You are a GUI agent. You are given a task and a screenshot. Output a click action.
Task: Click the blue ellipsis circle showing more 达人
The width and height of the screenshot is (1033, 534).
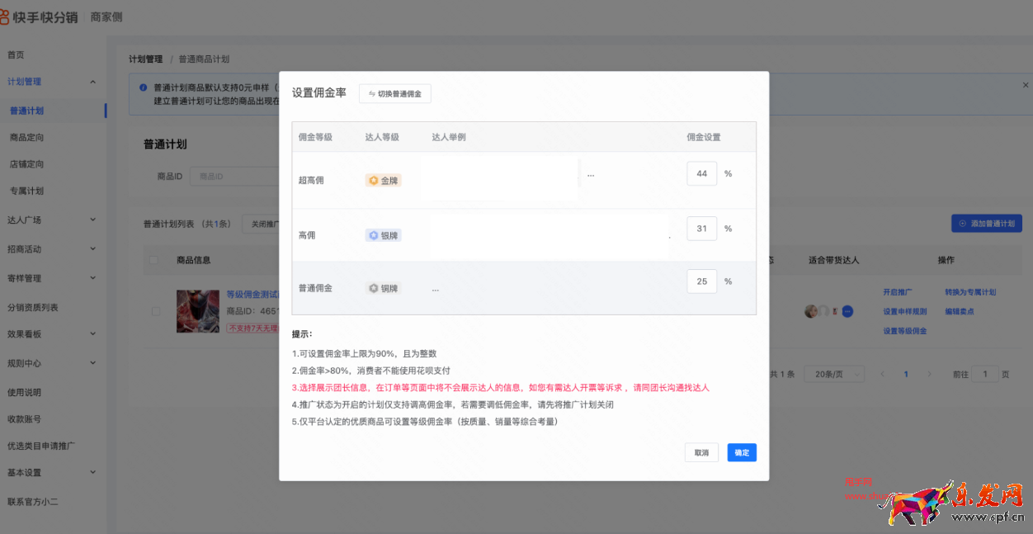click(x=847, y=311)
